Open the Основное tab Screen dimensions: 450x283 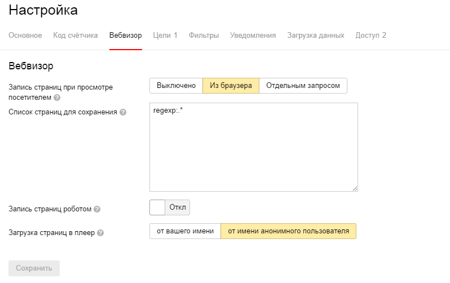click(x=25, y=36)
